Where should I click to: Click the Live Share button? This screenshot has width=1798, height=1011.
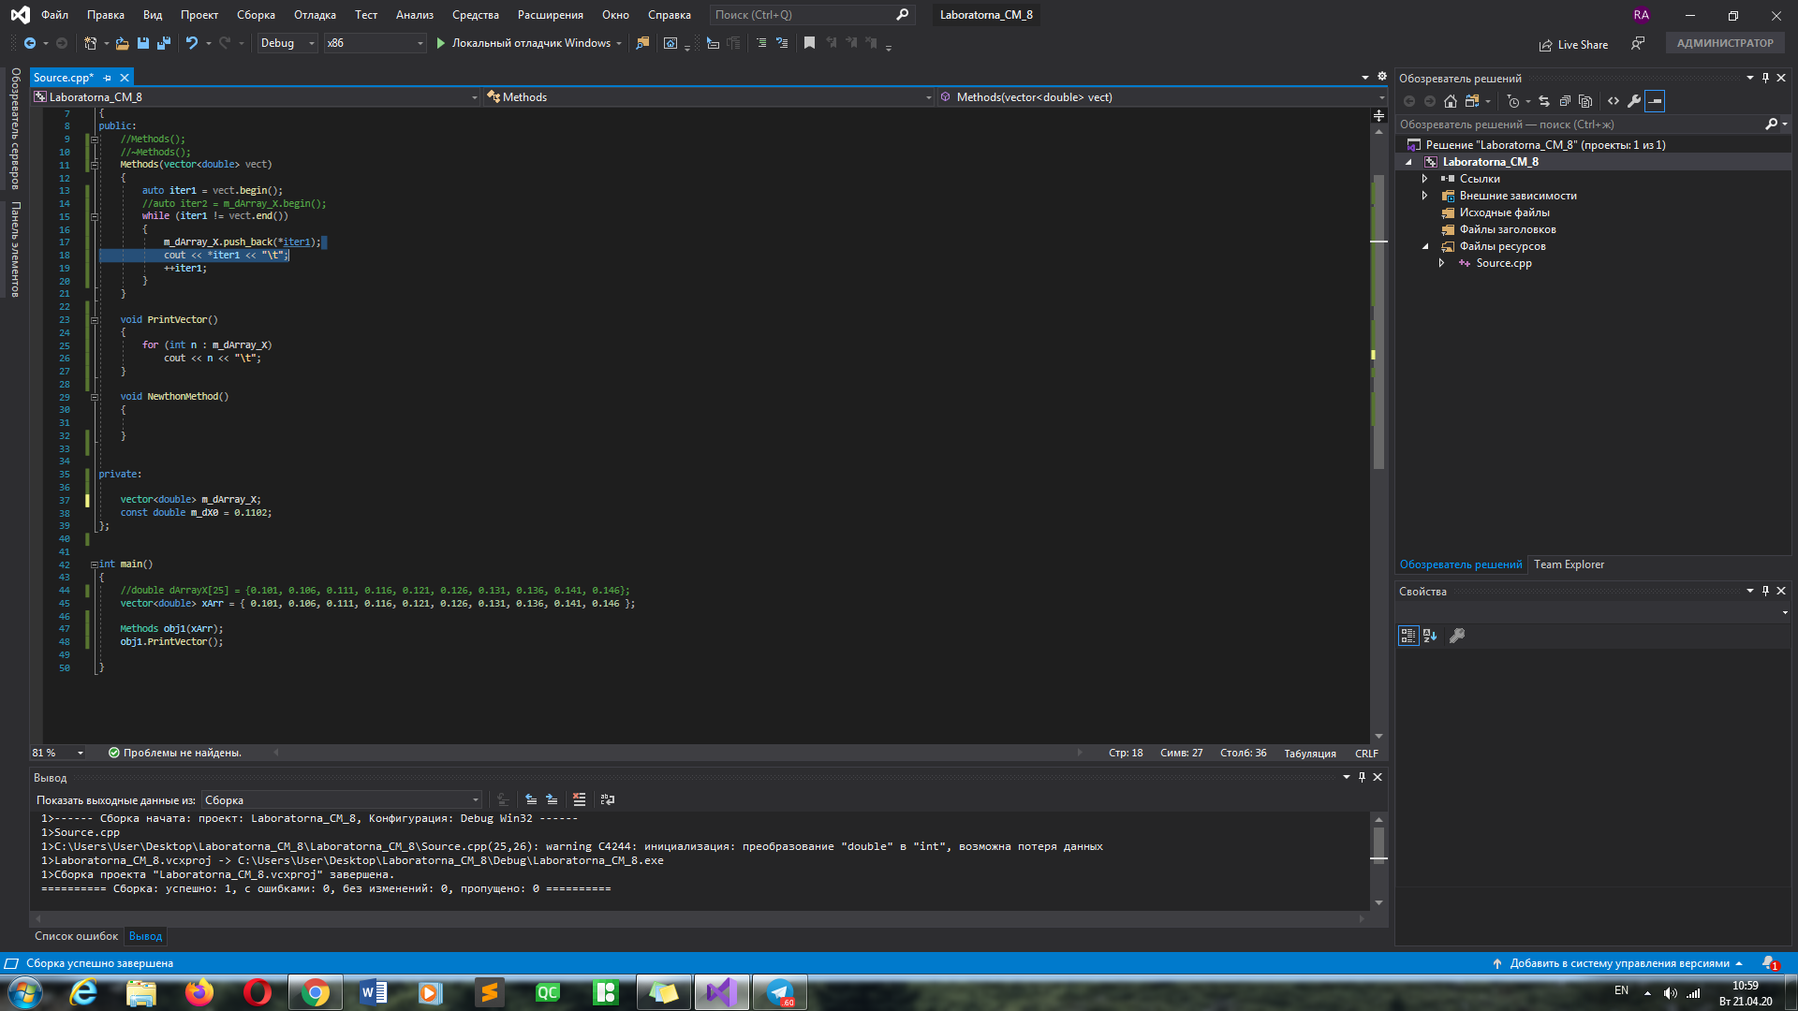coord(1573,44)
